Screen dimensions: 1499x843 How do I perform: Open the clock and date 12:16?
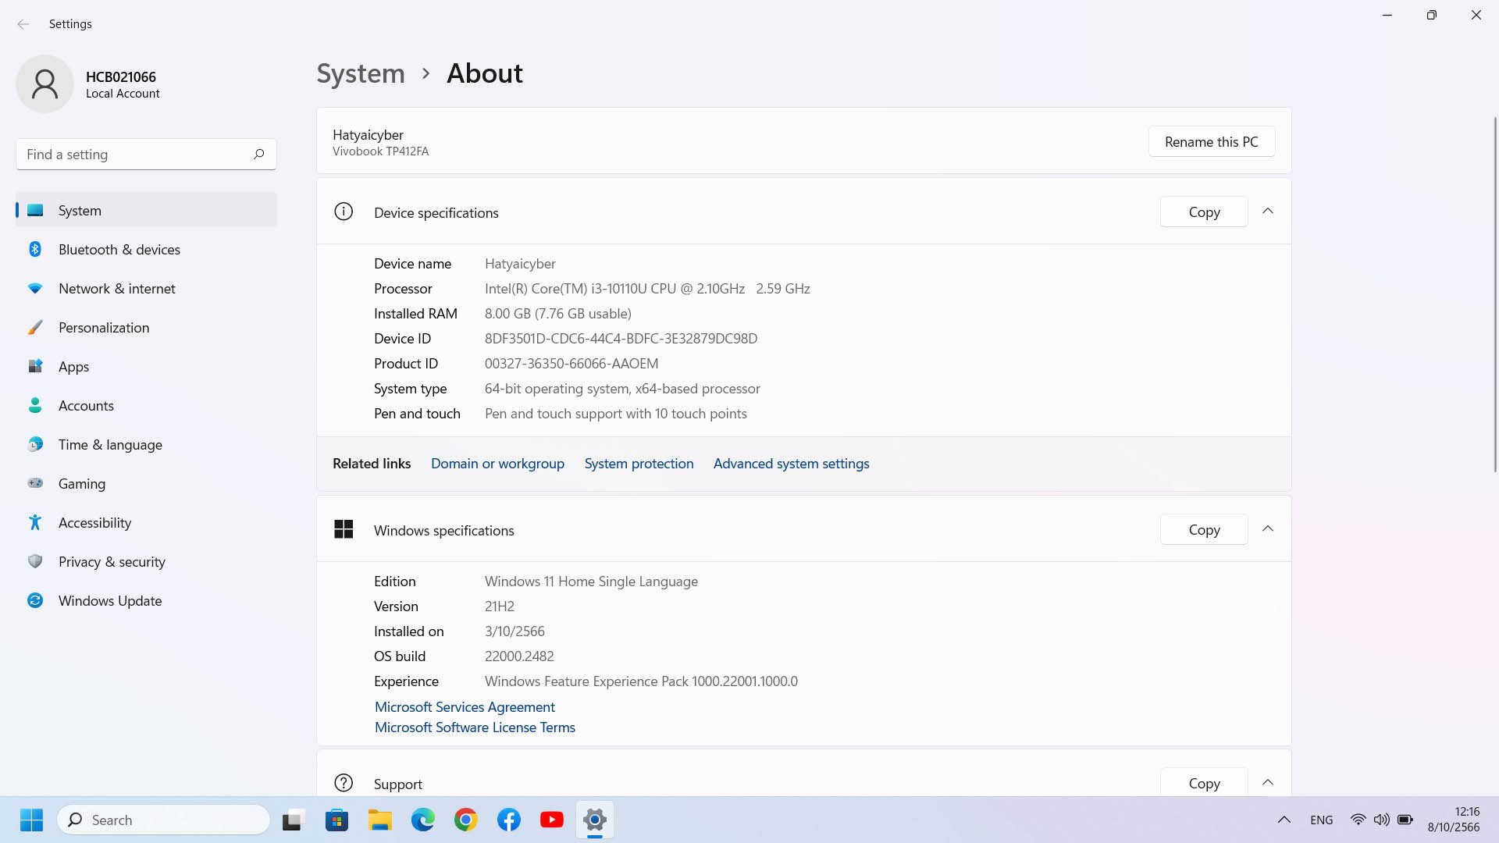tap(1454, 820)
